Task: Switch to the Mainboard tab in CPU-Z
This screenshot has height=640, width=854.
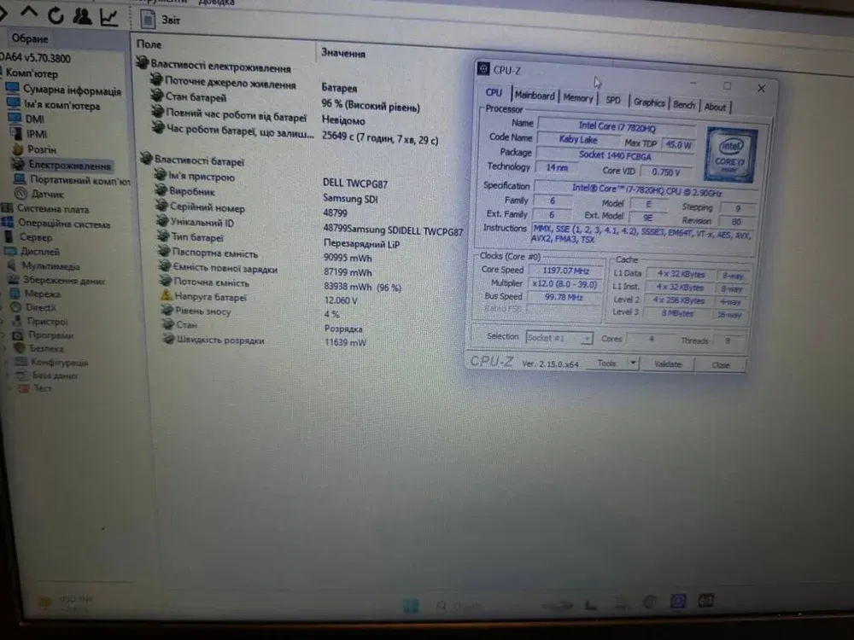Action: tap(535, 96)
